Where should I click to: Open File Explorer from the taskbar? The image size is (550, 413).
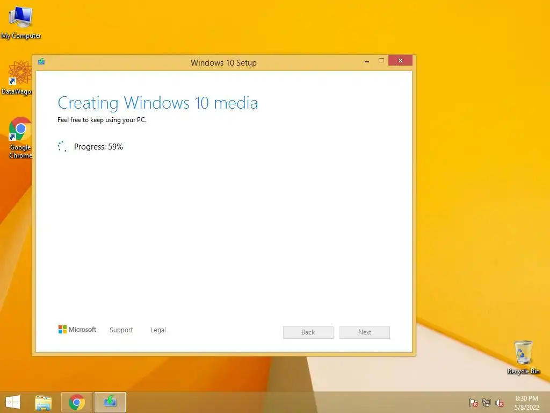(44, 402)
